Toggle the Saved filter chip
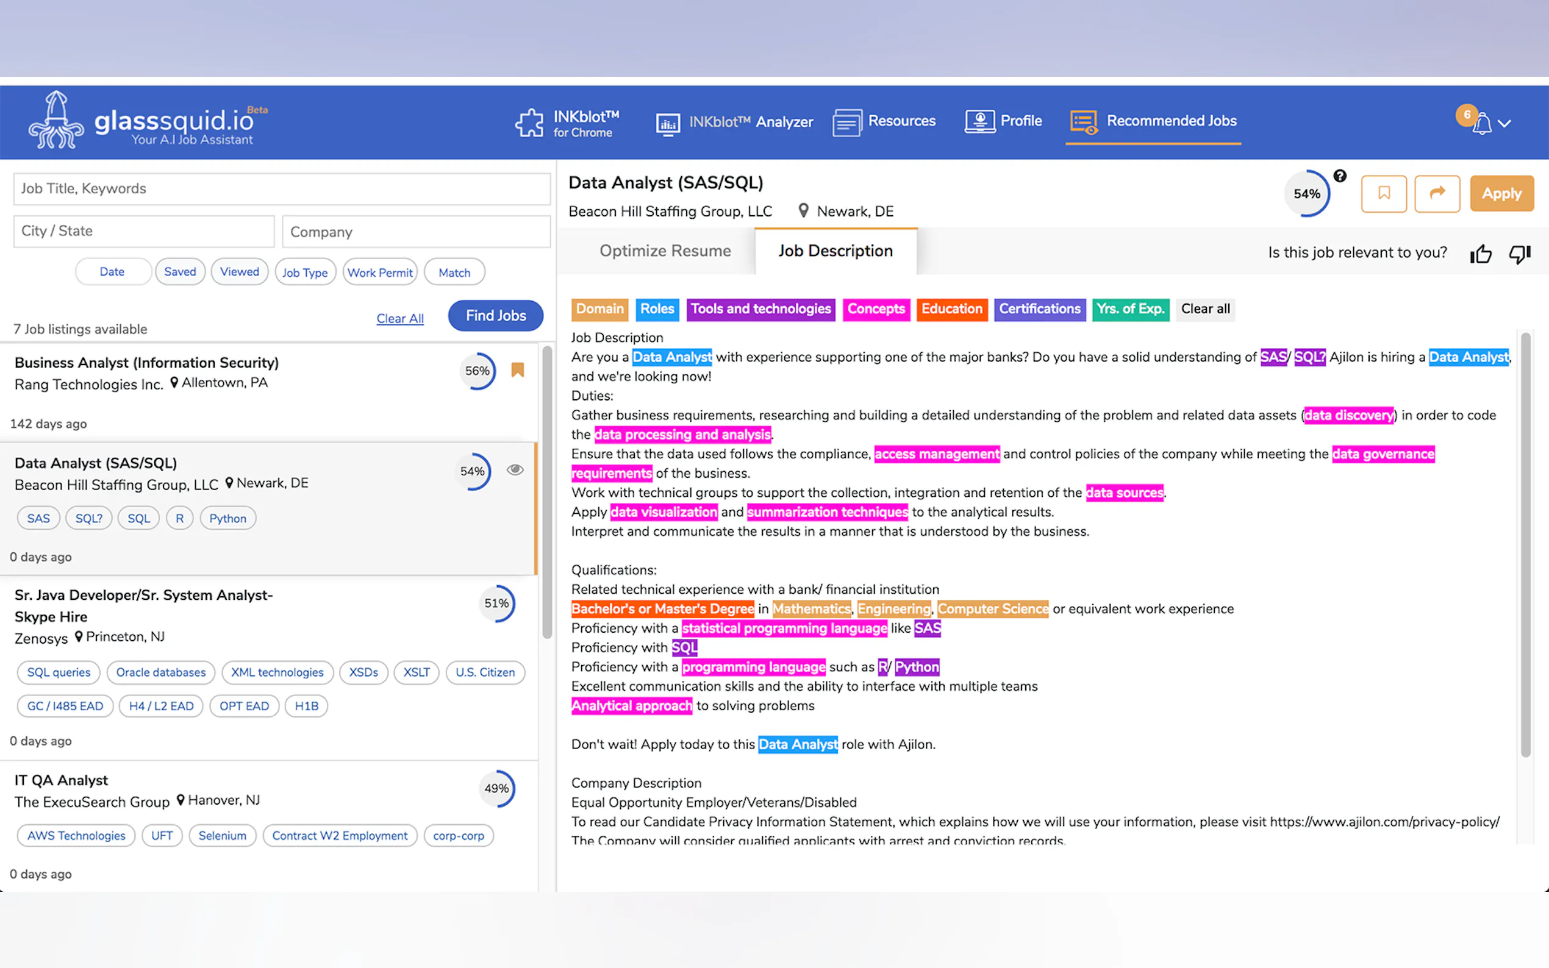This screenshot has height=968, width=1549. (x=180, y=272)
